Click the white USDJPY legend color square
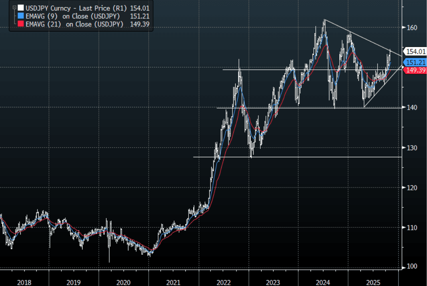This screenshot has width=427, height=286. (x=21, y=8)
